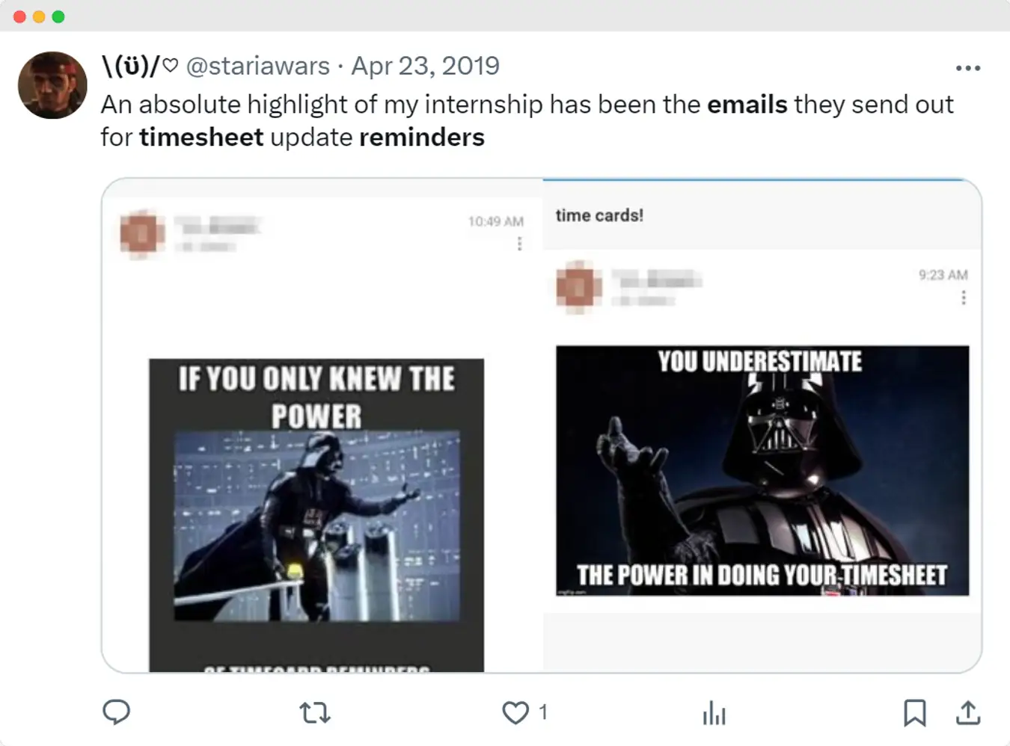View tweet analytics bar chart icon
This screenshot has height=746, width=1010.
point(714,712)
